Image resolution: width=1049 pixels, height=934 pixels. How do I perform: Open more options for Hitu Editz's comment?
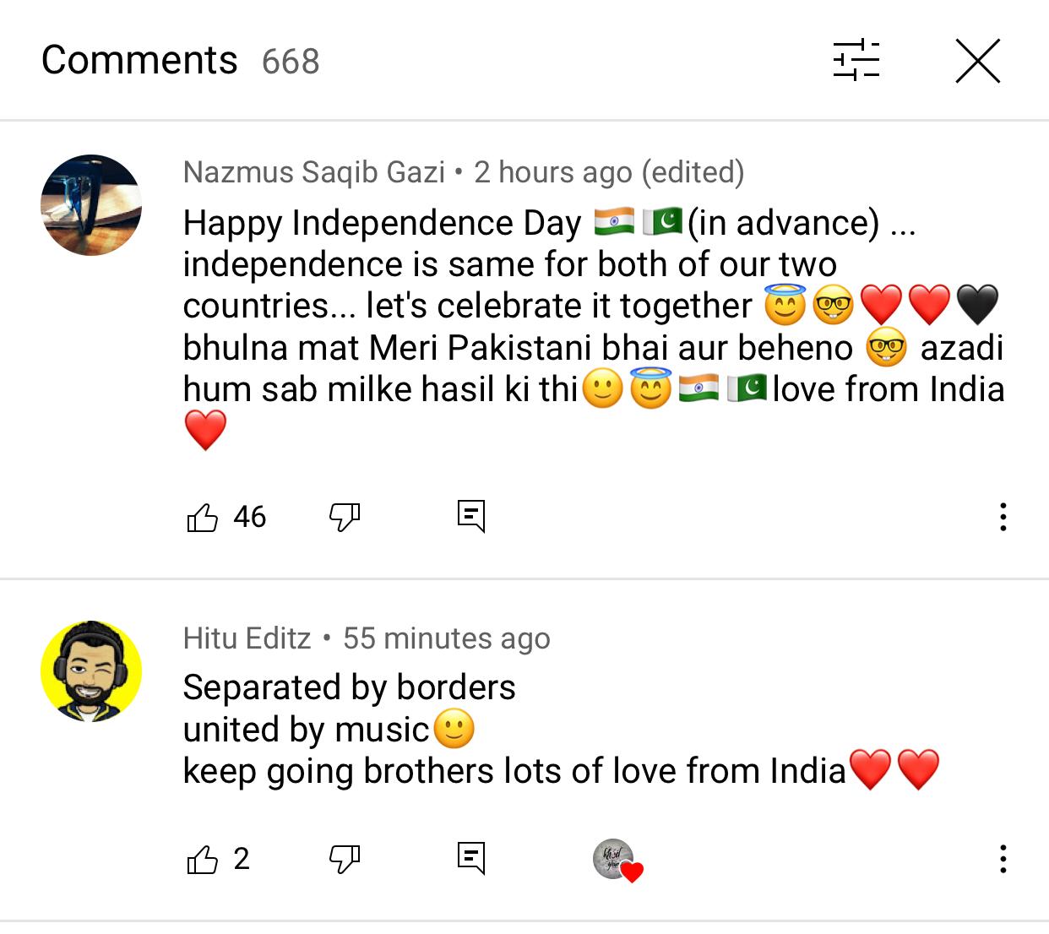[1003, 860]
